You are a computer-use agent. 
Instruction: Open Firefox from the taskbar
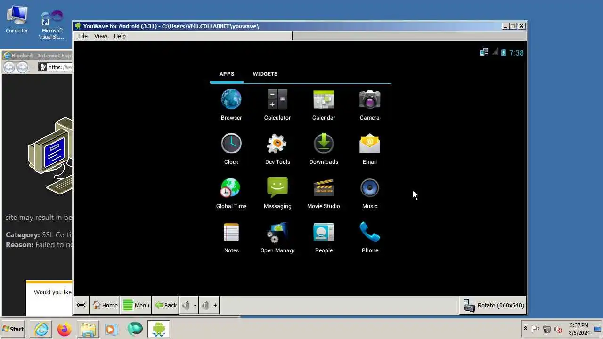65,329
